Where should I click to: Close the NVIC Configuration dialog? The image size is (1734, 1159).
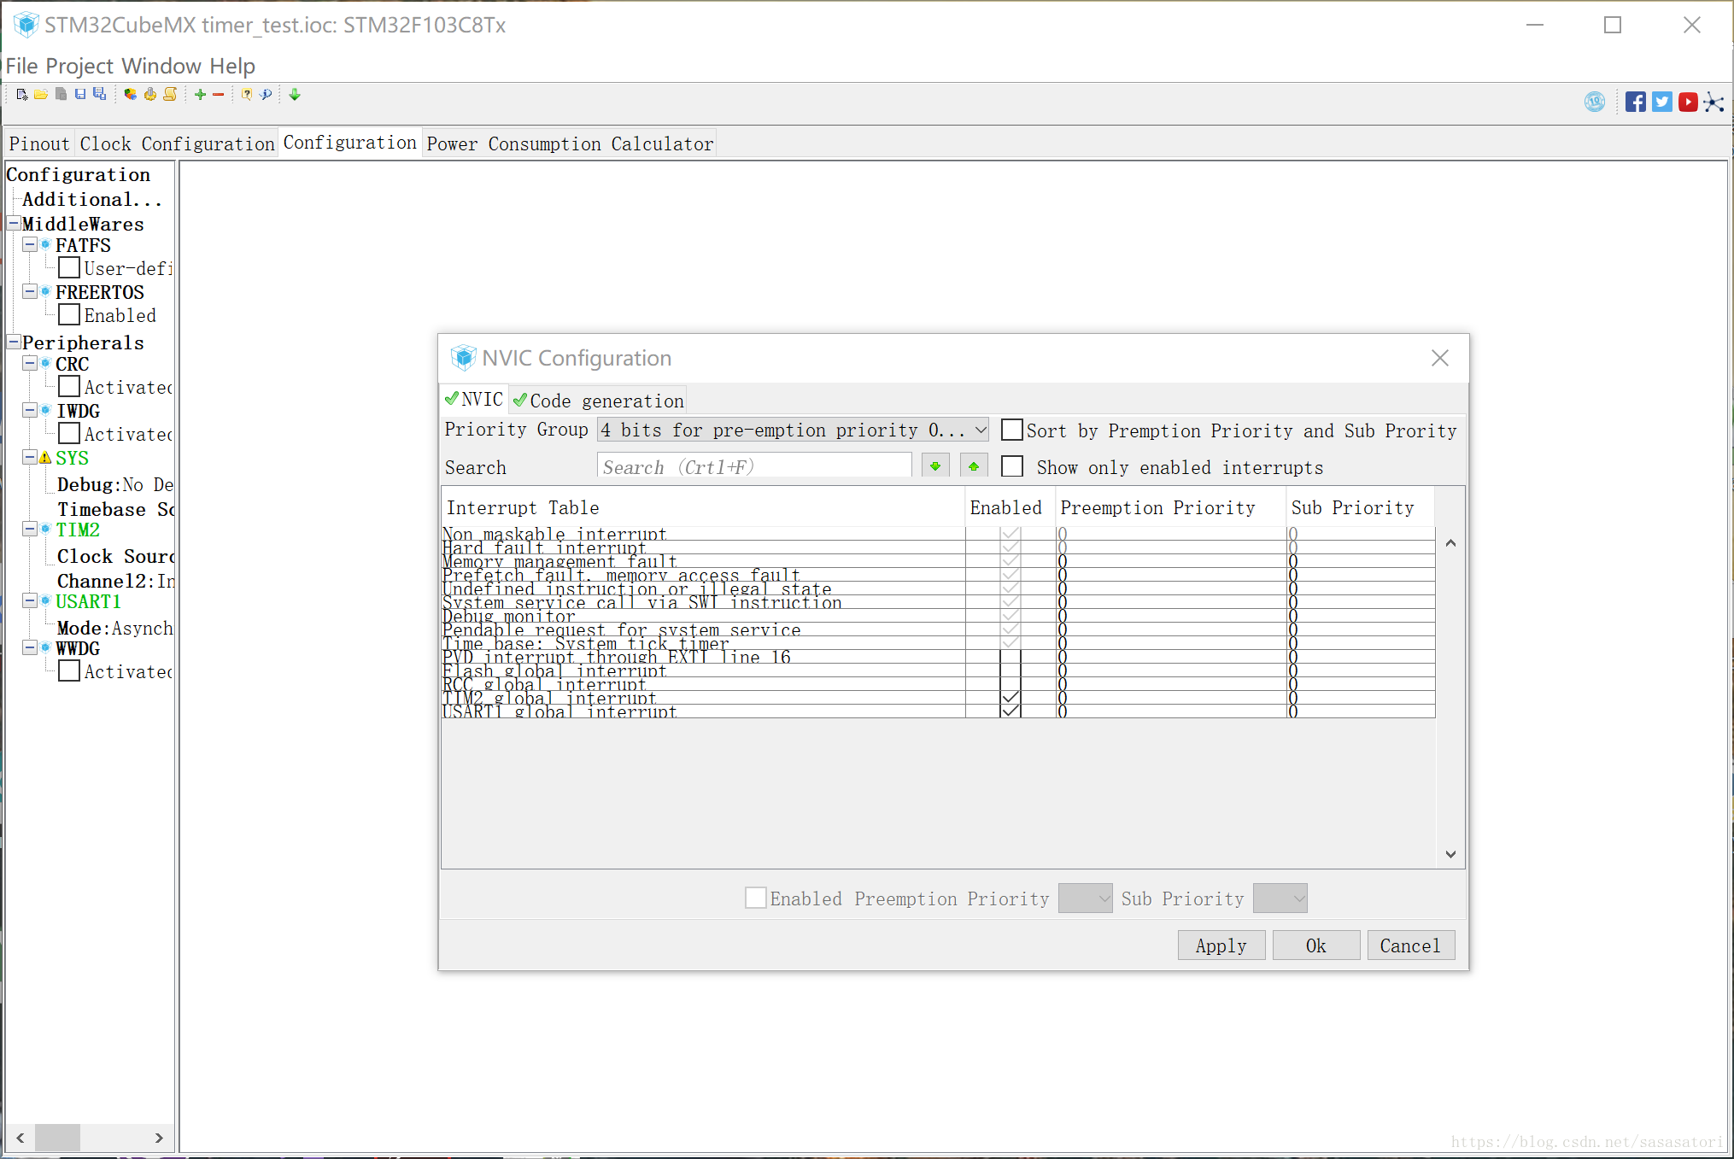click(1440, 358)
